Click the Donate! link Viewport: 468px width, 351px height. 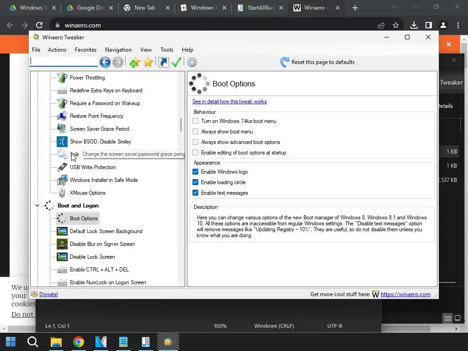[48, 294]
